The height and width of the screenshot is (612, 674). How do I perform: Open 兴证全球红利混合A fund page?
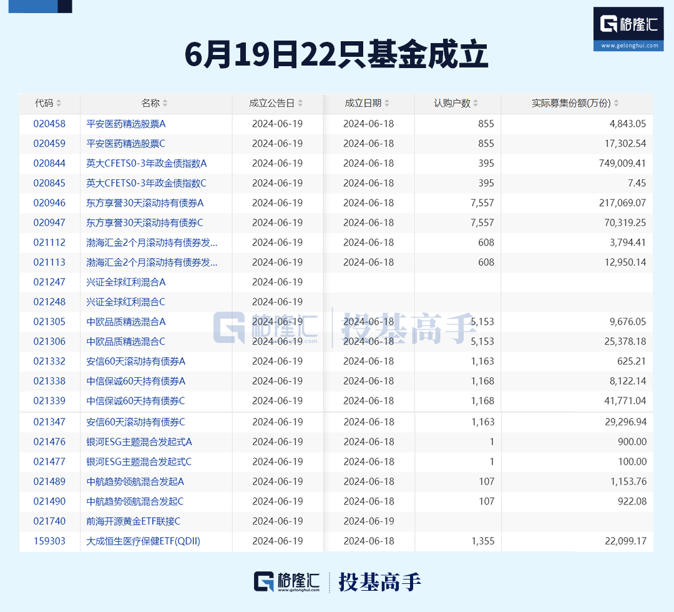[125, 282]
